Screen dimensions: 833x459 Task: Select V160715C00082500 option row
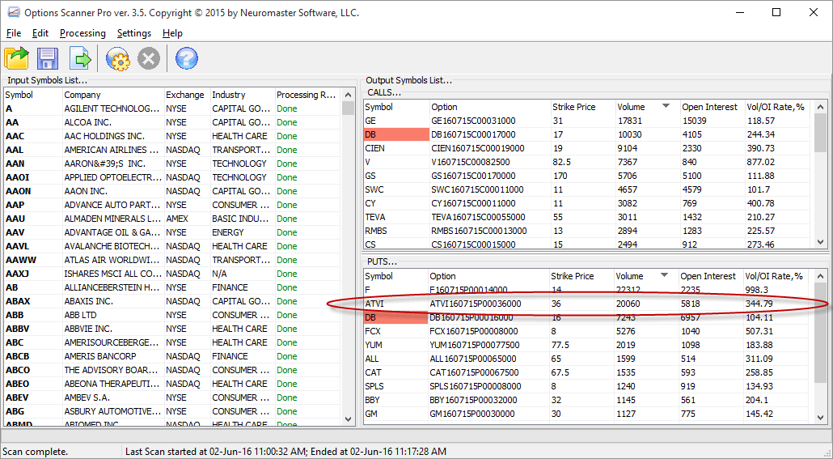(587, 162)
